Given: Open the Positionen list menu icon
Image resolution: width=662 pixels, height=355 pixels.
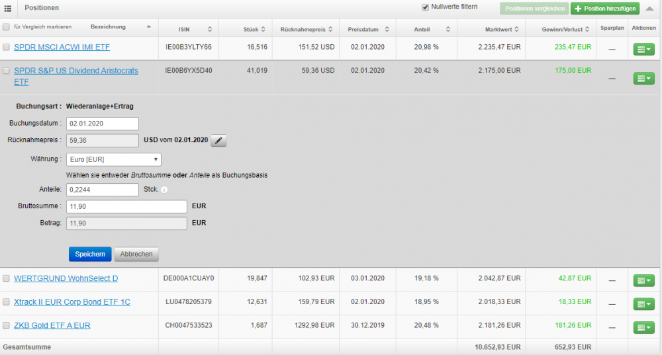Looking at the screenshot, I should pos(7,8).
